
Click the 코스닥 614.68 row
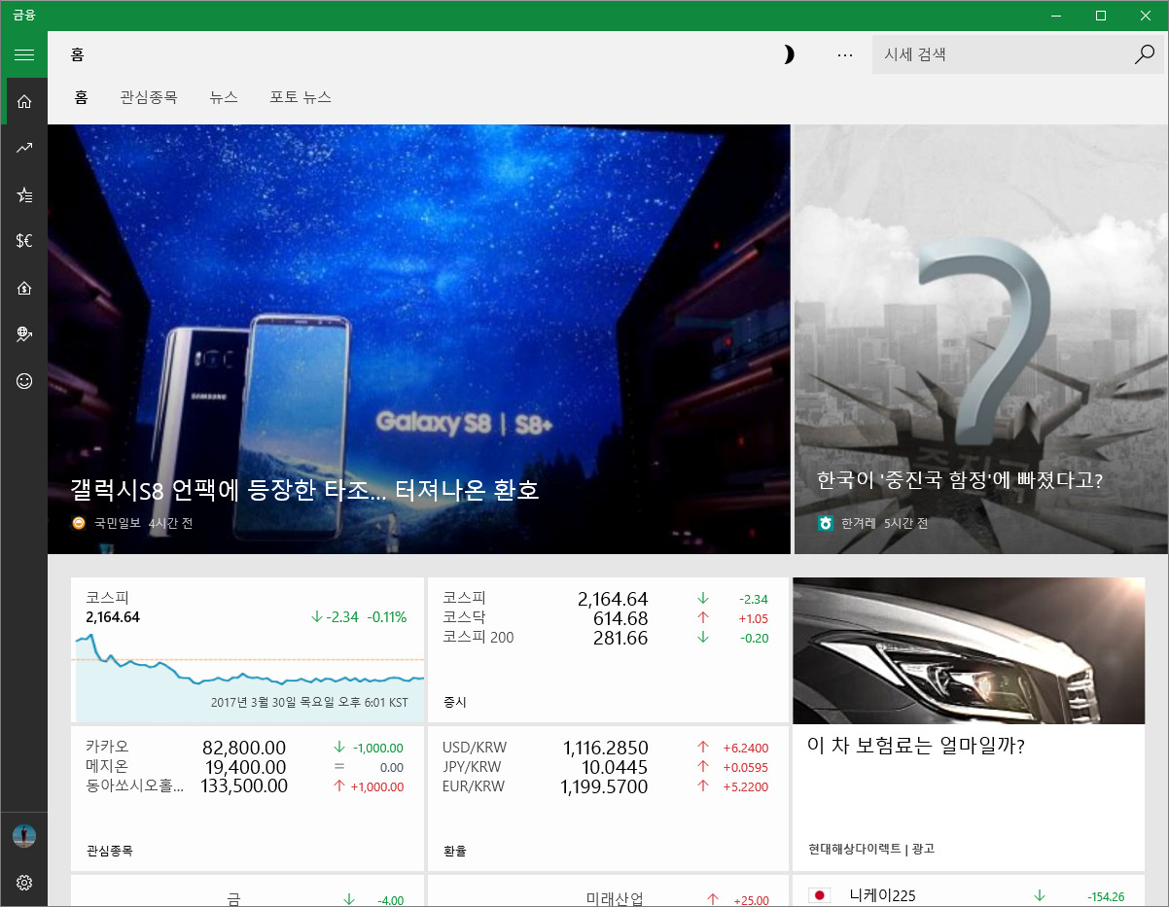pos(608,618)
